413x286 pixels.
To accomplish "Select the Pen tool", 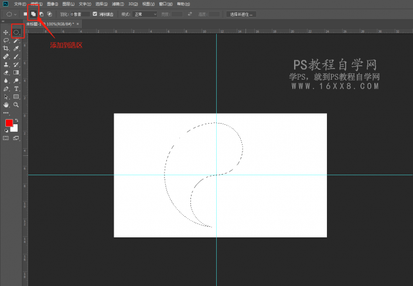I will coord(5,89).
